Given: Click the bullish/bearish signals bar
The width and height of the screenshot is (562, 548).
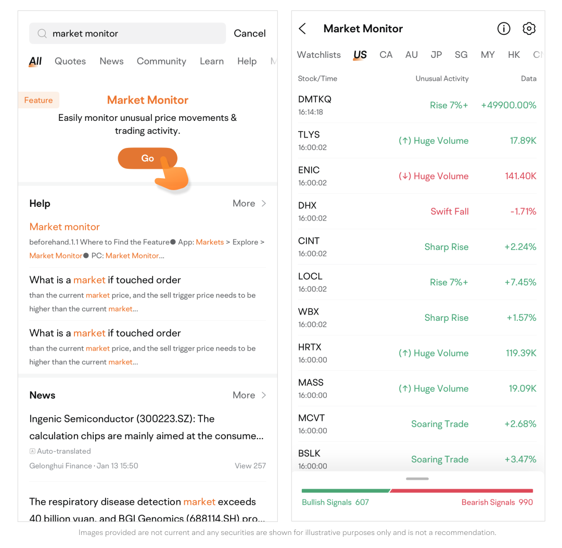Looking at the screenshot, I should coord(417,491).
